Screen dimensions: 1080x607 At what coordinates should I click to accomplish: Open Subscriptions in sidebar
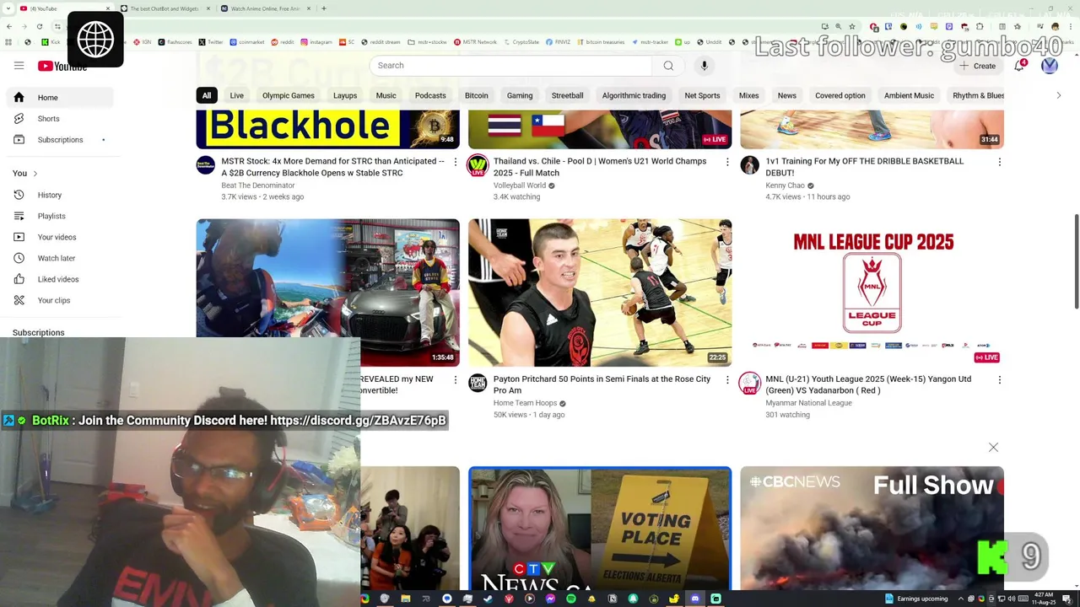[59, 140]
